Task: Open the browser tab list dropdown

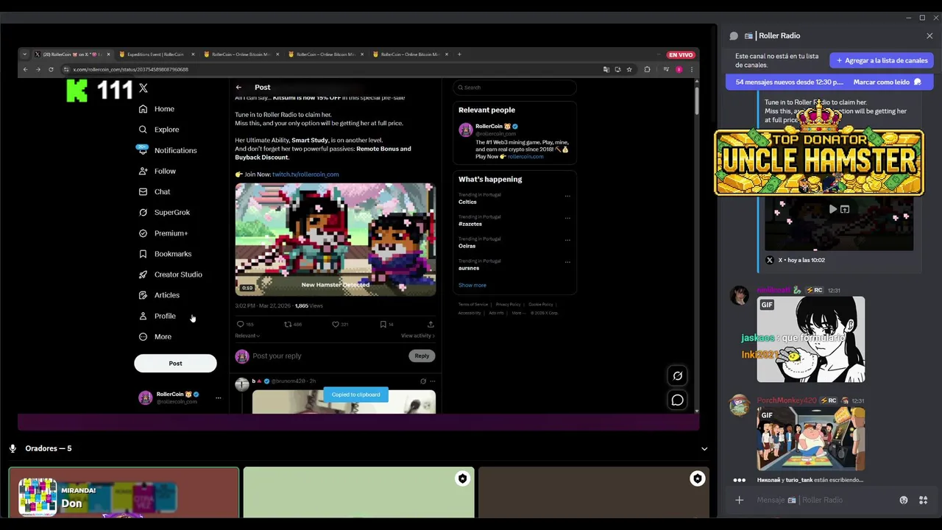Action: coord(24,54)
